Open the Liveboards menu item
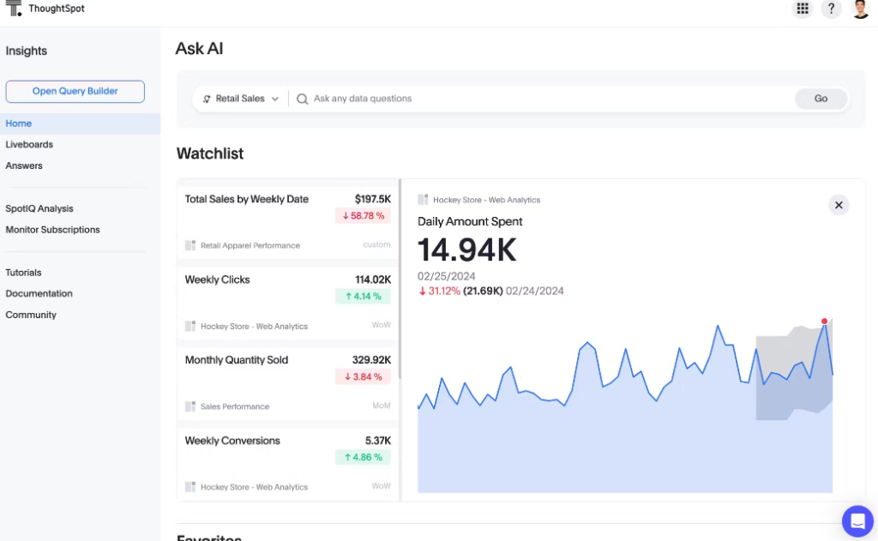Image resolution: width=878 pixels, height=541 pixels. pyautogui.click(x=29, y=145)
